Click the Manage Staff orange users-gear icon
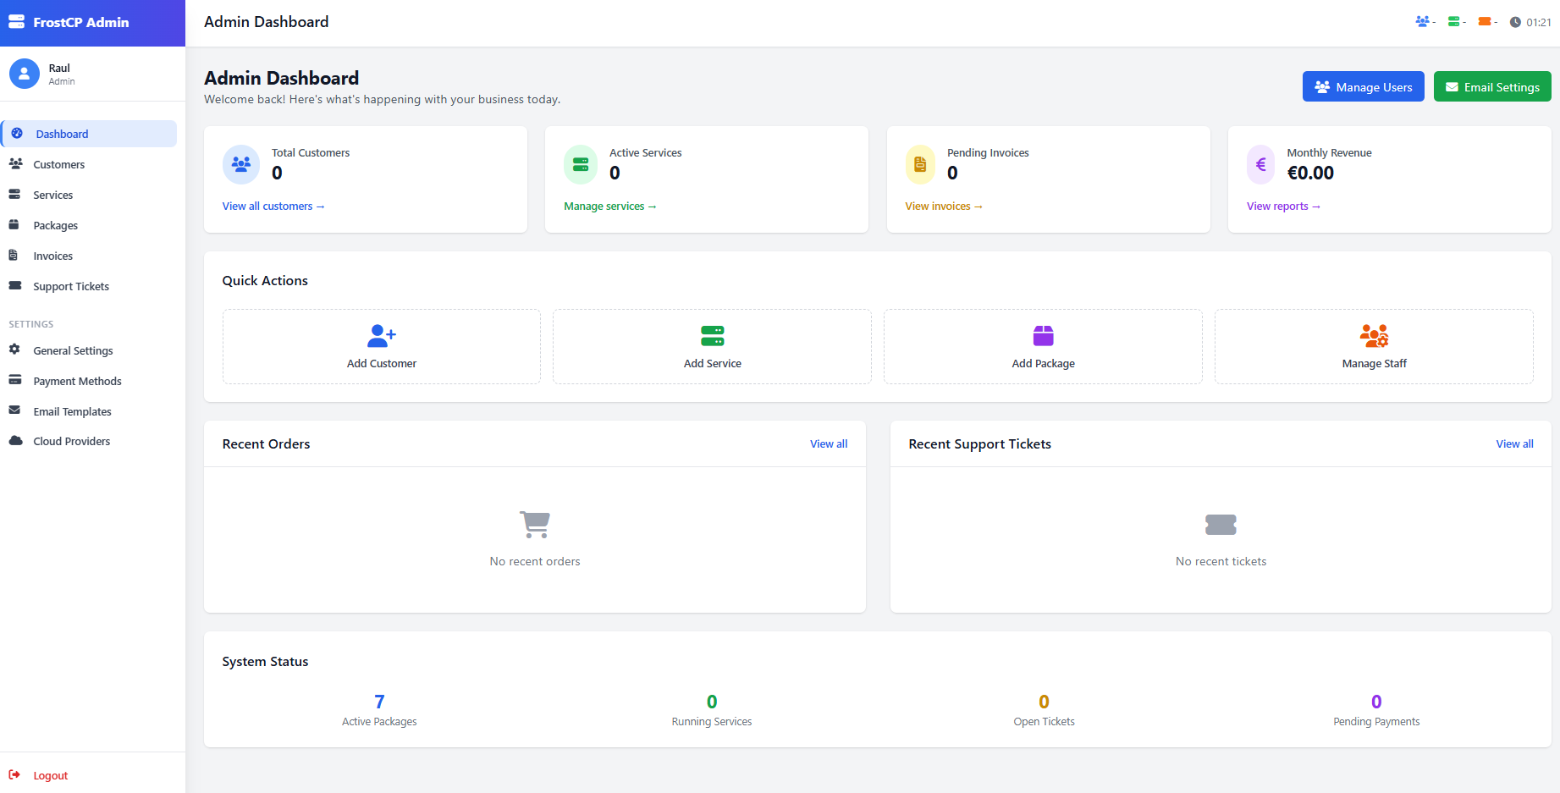Image resolution: width=1560 pixels, height=793 pixels. coord(1375,336)
